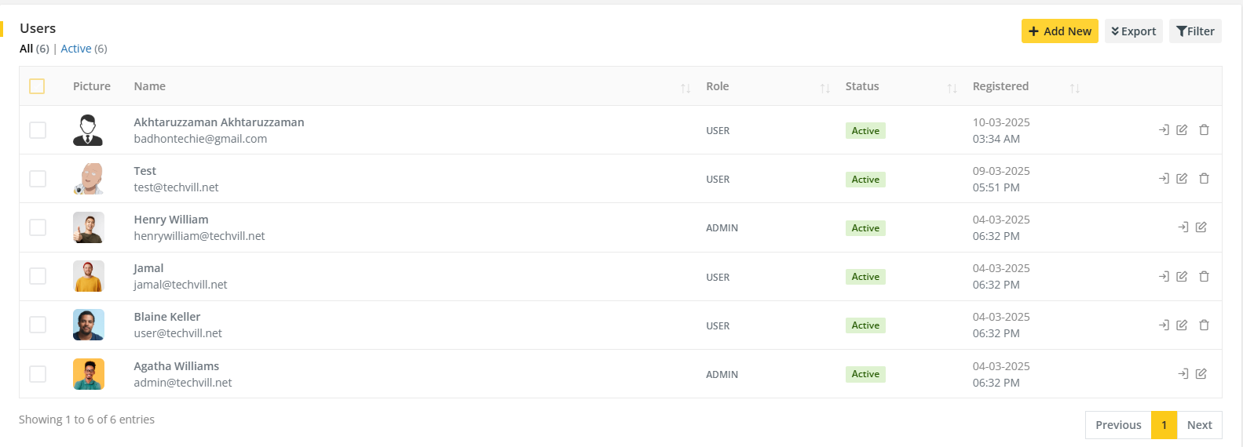Delete the user Jamal with trash icon

tap(1204, 276)
